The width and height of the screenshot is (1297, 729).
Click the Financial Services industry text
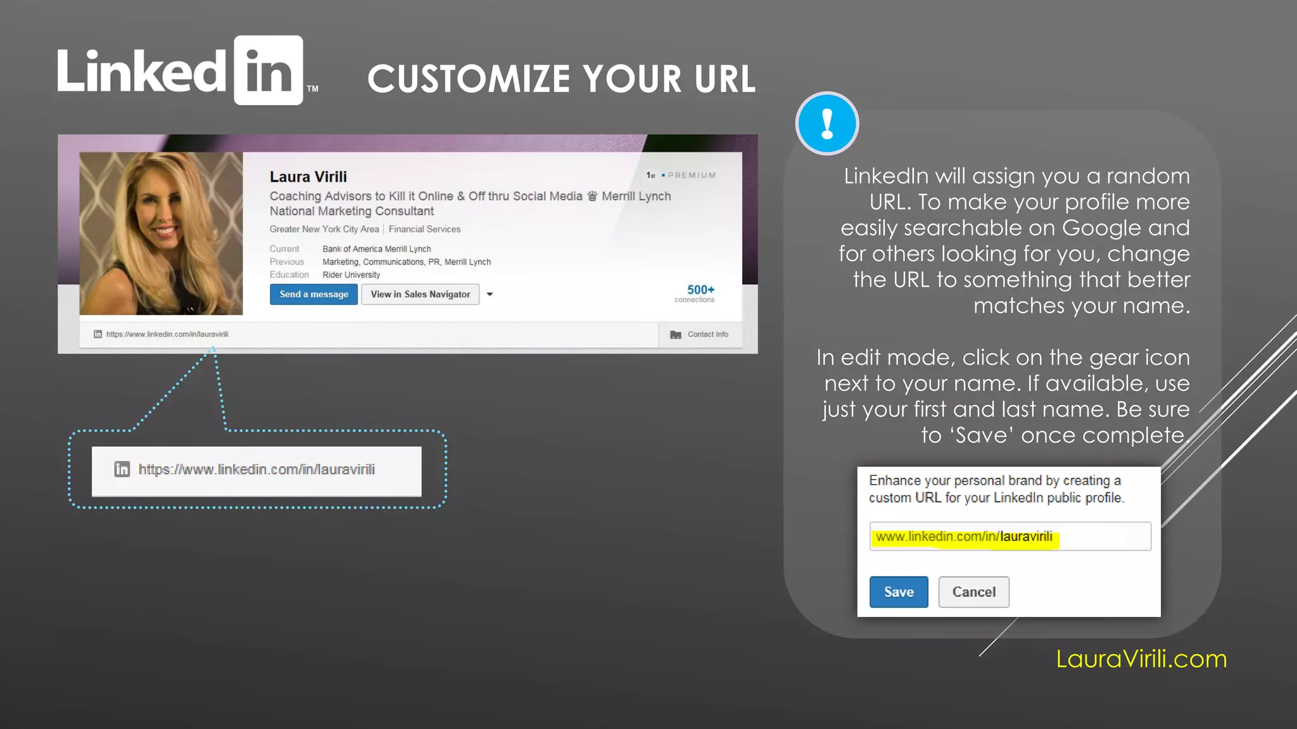coord(424,229)
